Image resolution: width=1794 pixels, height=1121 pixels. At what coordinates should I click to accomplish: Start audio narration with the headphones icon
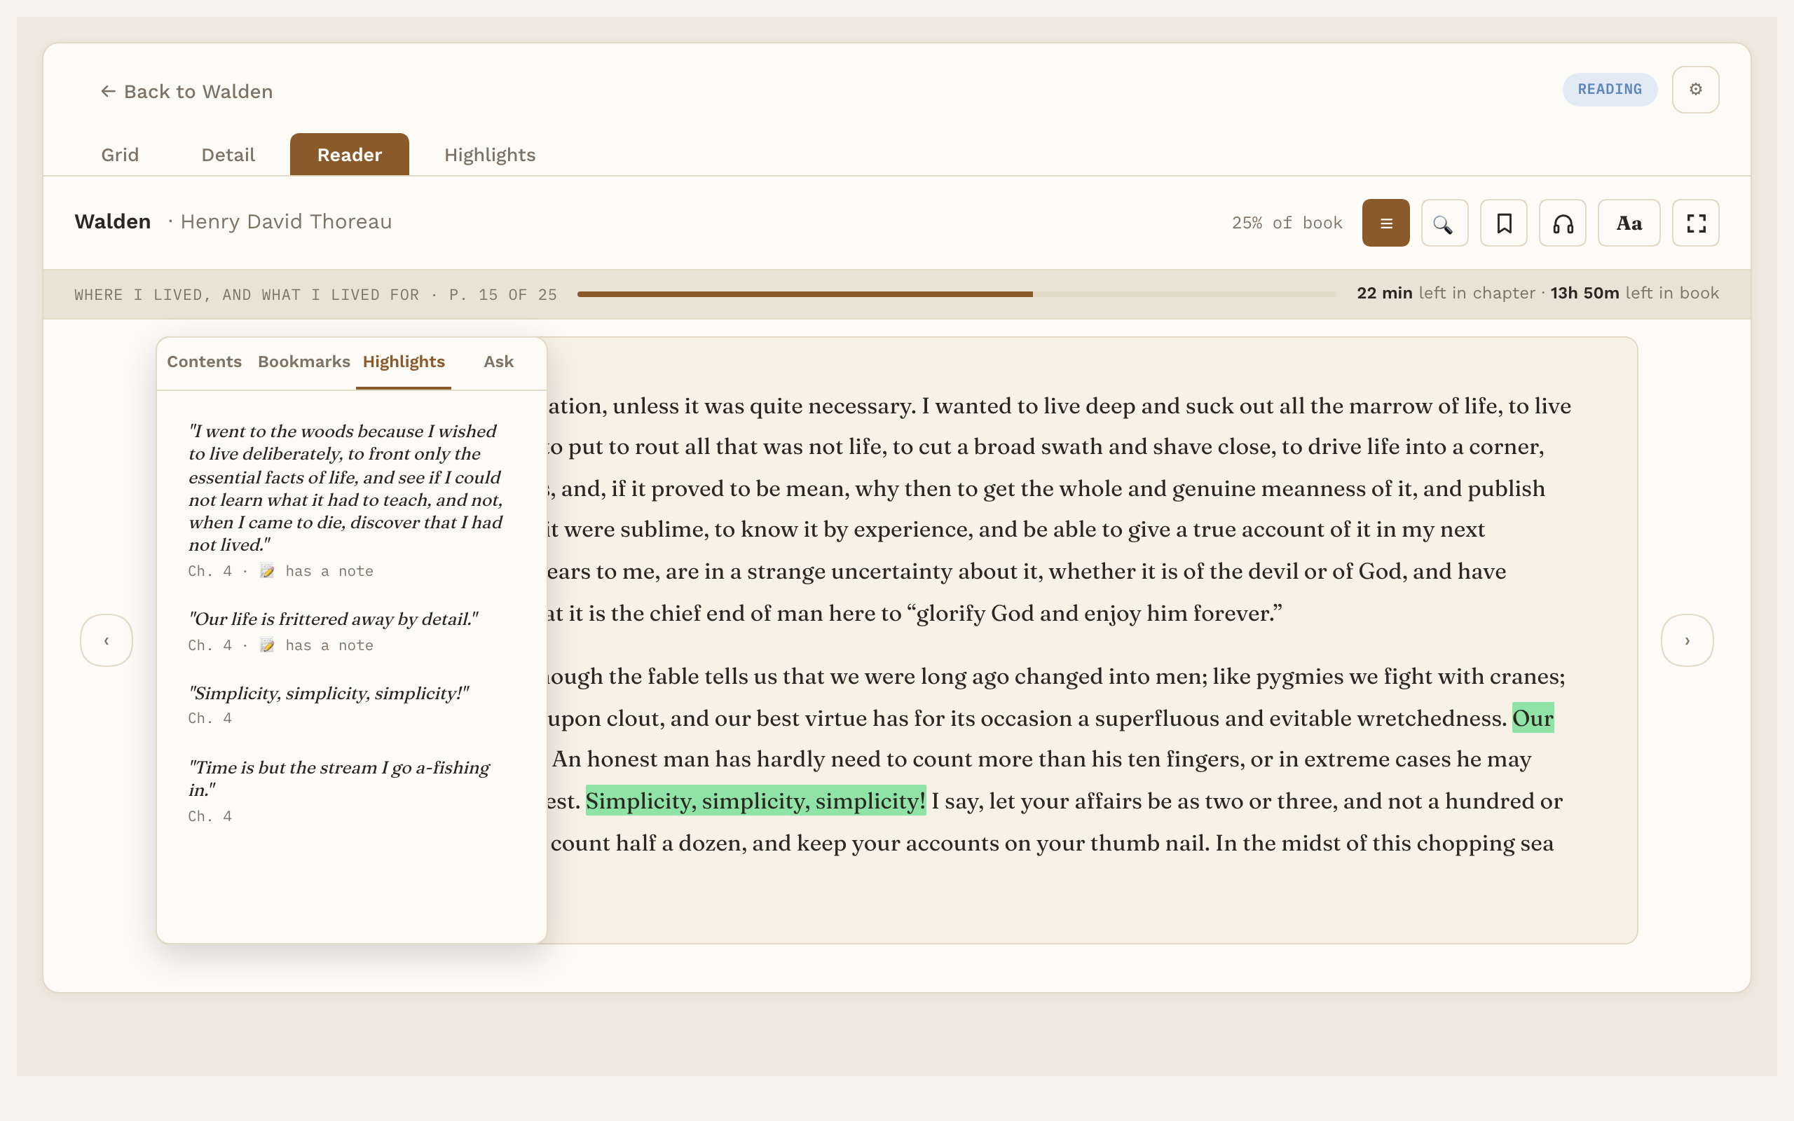click(1563, 223)
